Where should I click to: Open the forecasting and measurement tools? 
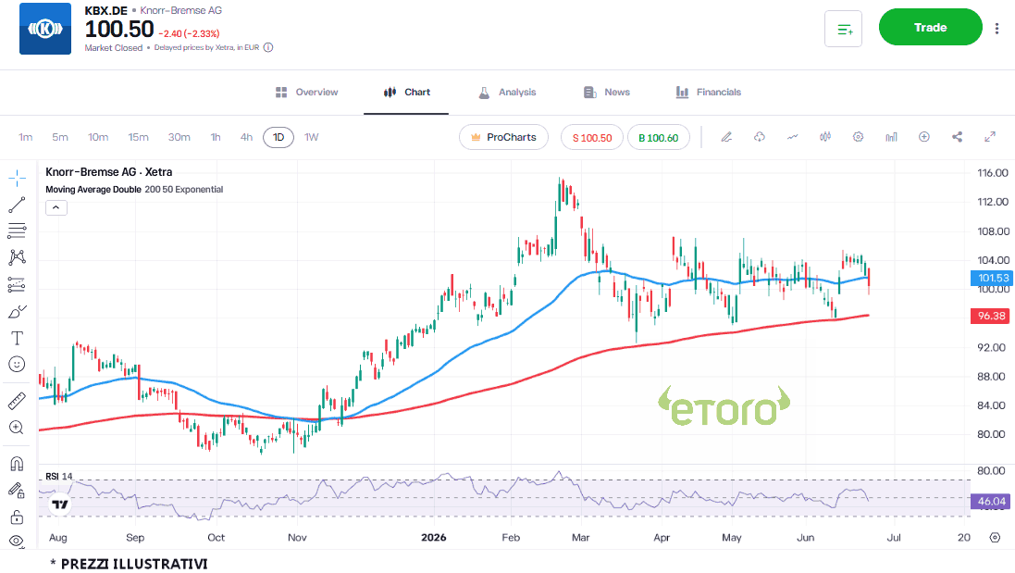(x=17, y=284)
